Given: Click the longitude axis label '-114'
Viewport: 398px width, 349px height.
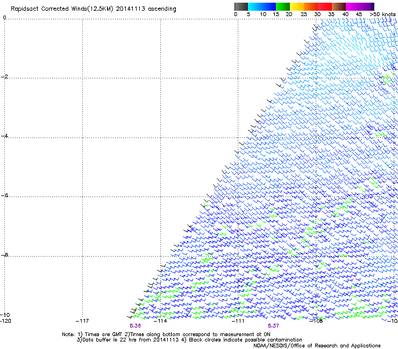Looking at the screenshot, I should (160, 321).
